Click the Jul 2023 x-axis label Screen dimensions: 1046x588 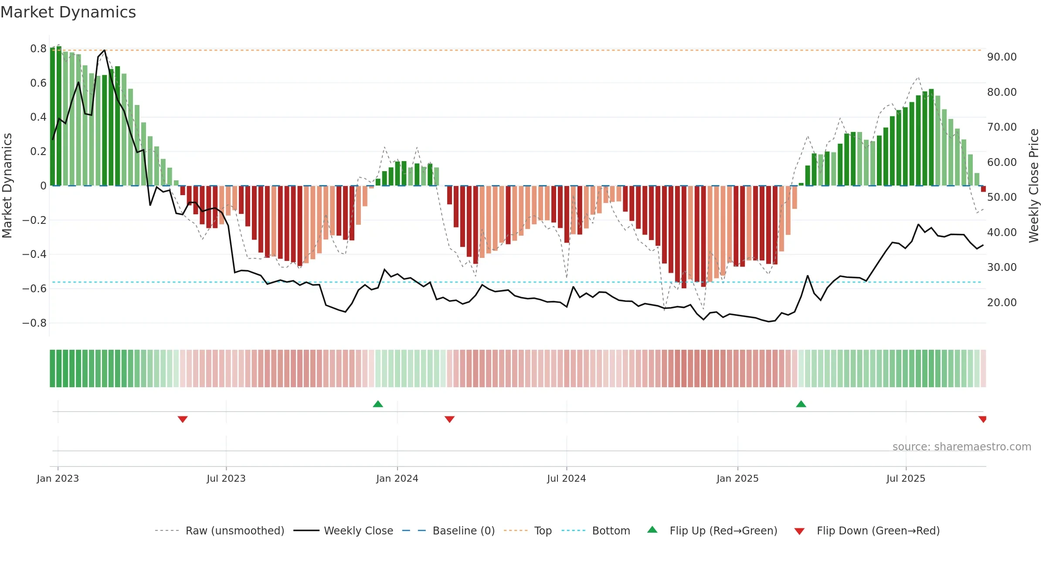[x=226, y=478]
